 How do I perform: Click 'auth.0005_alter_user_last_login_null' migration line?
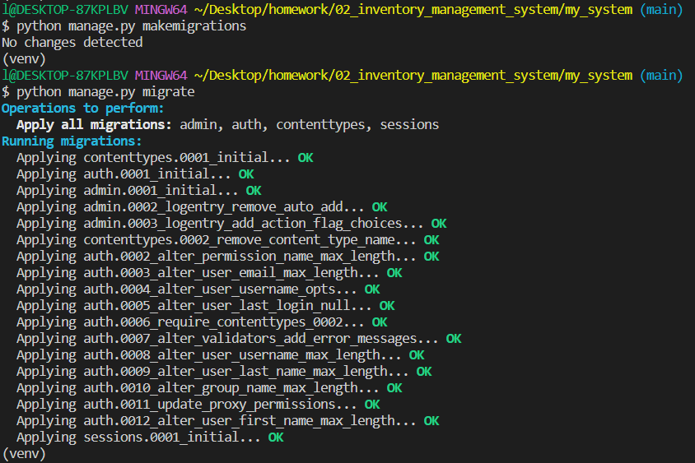206,305
